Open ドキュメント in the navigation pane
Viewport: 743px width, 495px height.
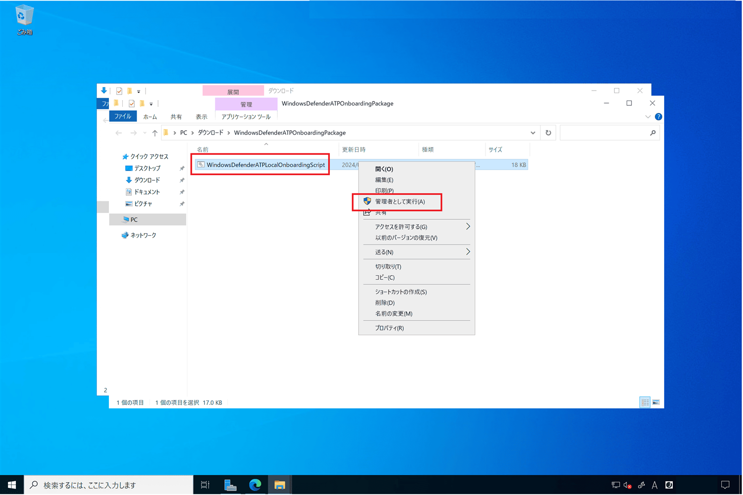[x=147, y=192]
